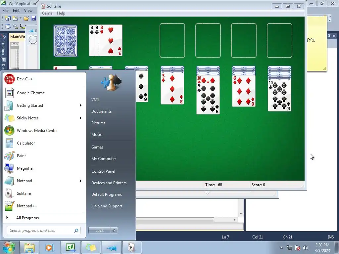Open Windows Explorer from the taskbar
Screen dimensions: 339x254
point(29,247)
